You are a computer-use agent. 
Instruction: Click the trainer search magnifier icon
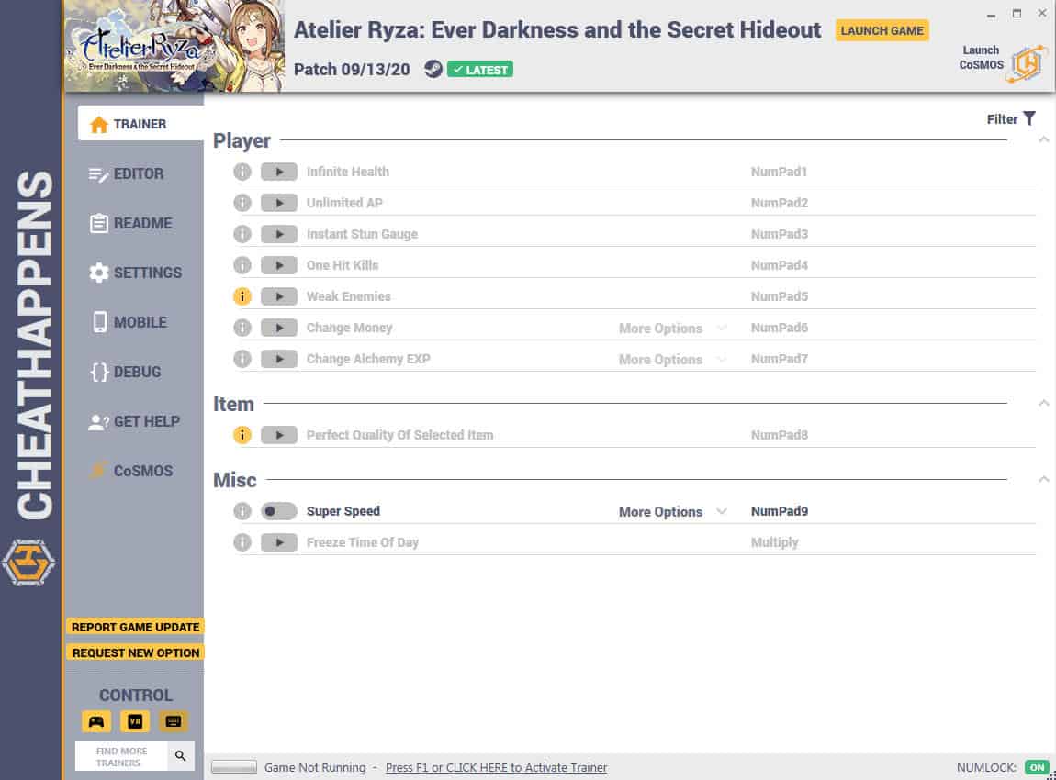pos(181,756)
